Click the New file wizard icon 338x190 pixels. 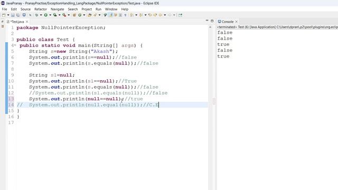(4, 15)
